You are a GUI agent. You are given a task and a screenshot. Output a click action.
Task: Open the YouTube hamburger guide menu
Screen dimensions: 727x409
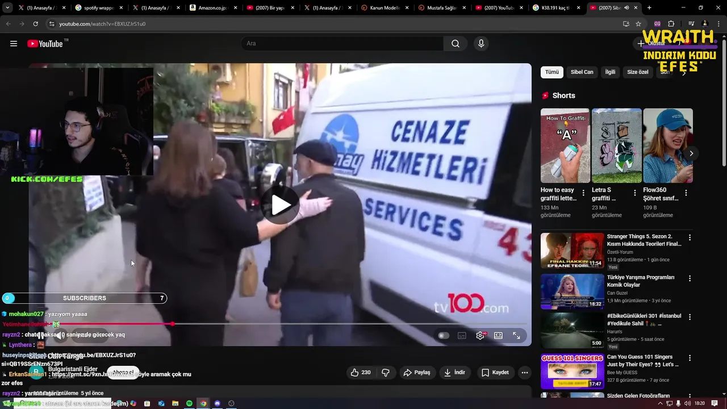pyautogui.click(x=14, y=44)
